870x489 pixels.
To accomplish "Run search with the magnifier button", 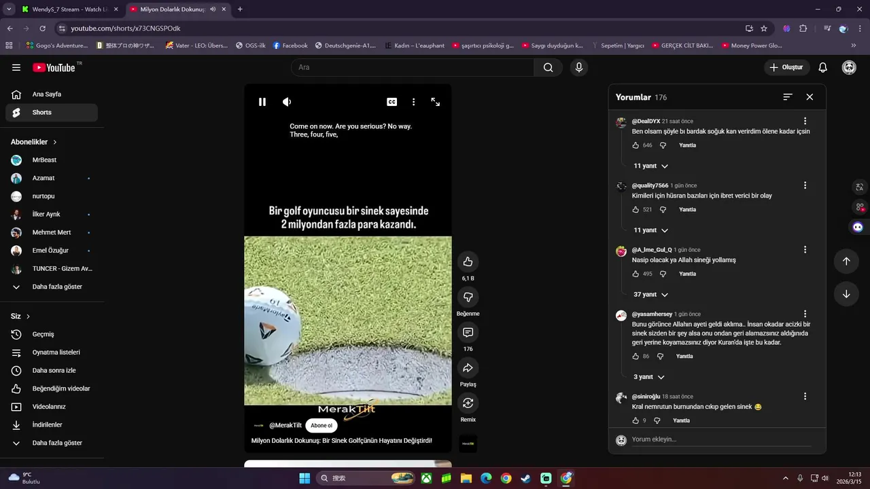I will click(x=548, y=67).
